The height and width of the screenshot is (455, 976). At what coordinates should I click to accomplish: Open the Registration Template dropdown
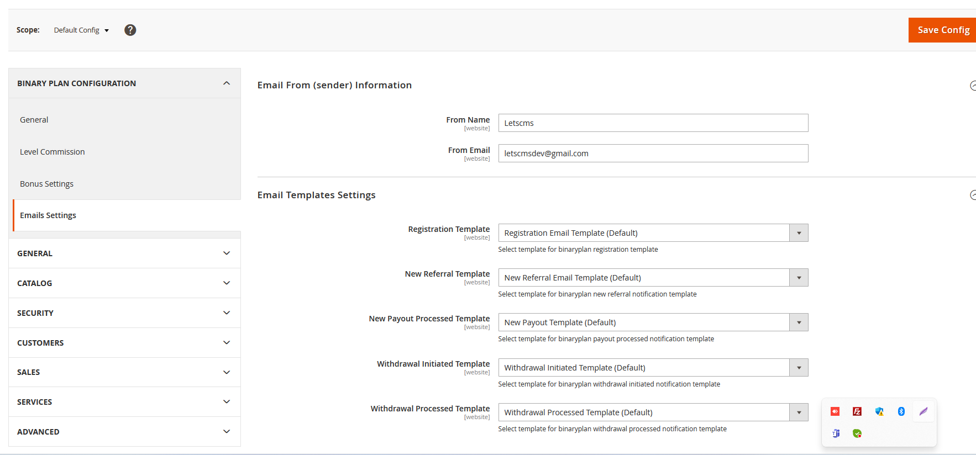click(653, 233)
